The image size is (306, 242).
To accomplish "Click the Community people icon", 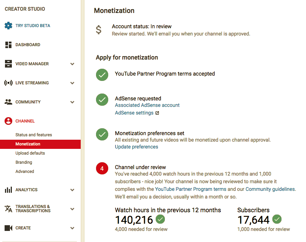I will tap(8, 102).
